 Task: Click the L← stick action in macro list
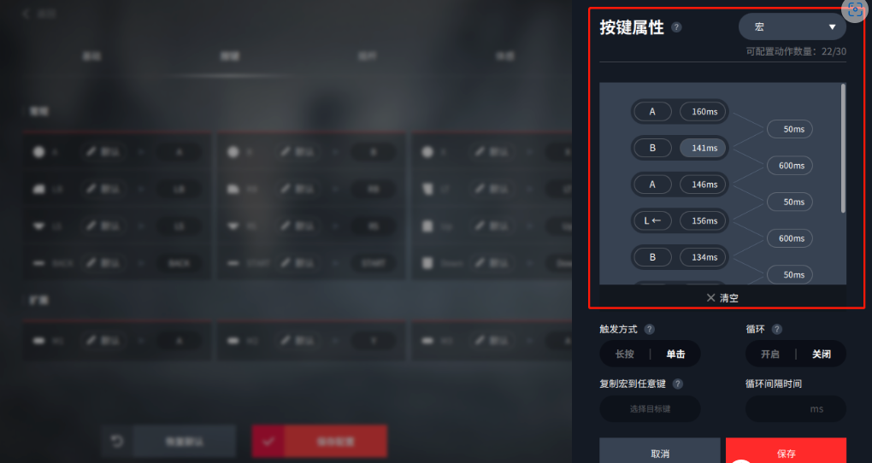click(653, 220)
